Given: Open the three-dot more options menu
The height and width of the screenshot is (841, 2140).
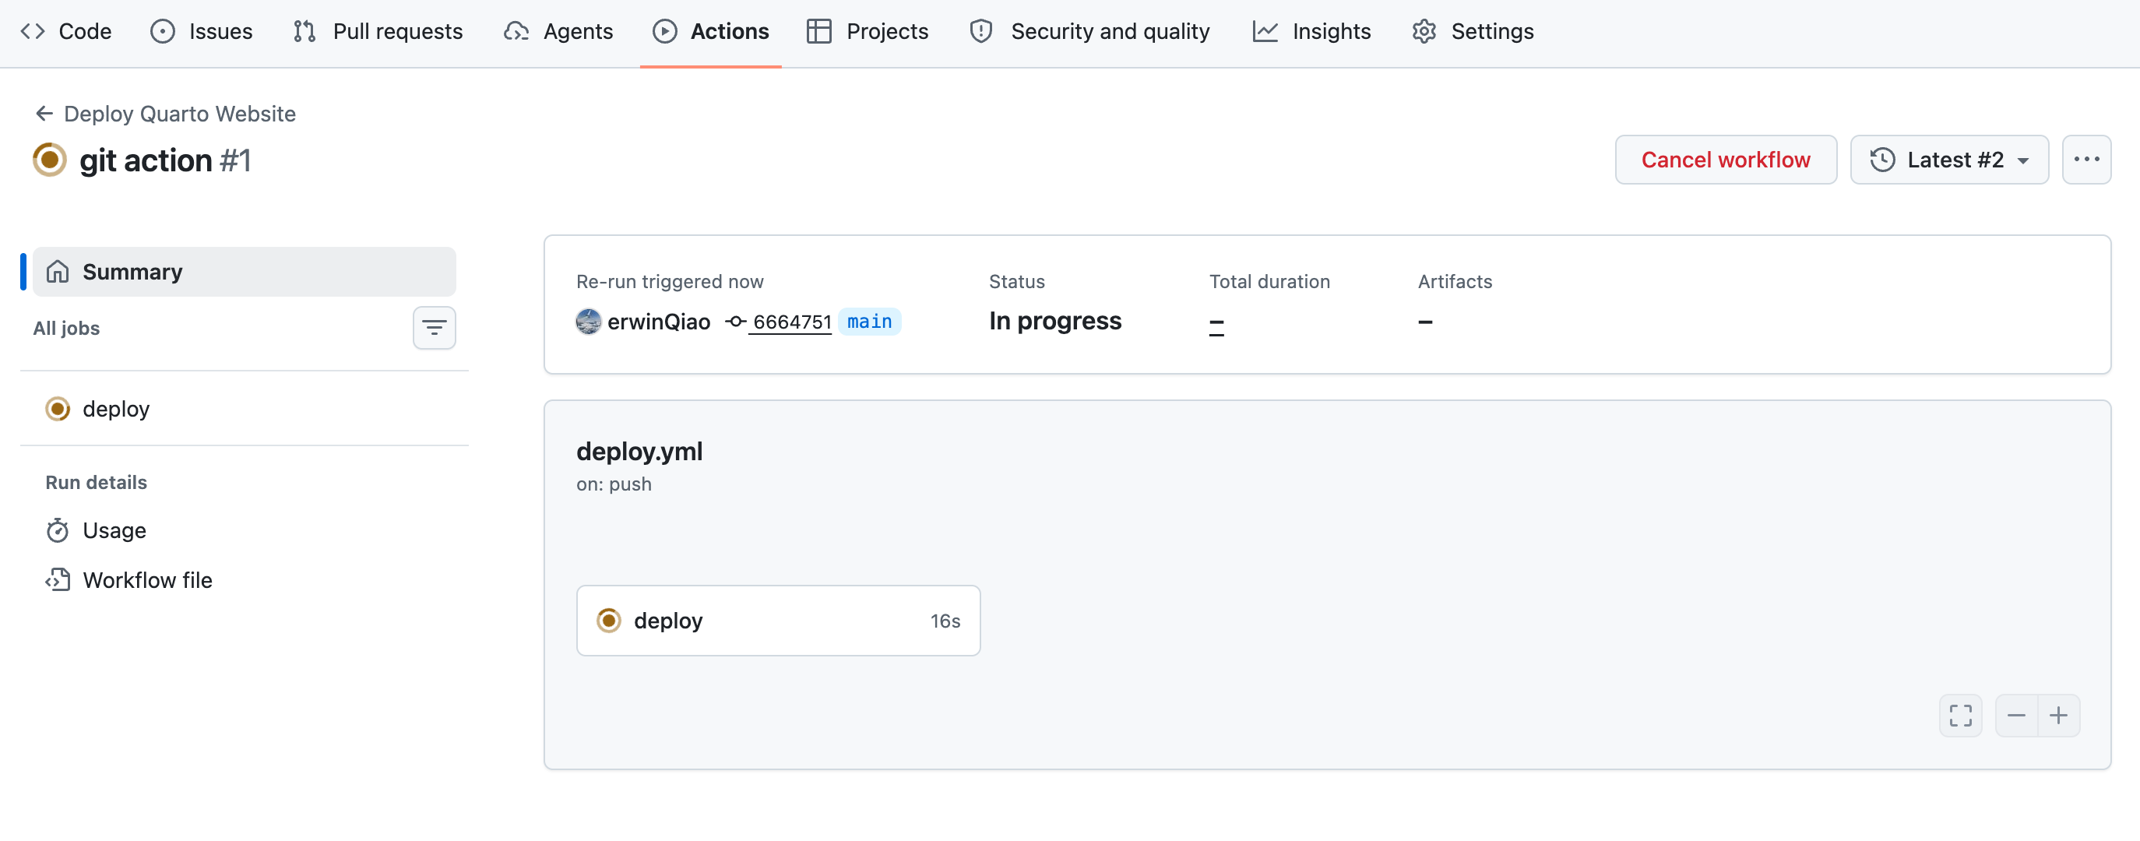Looking at the screenshot, I should tap(2086, 160).
